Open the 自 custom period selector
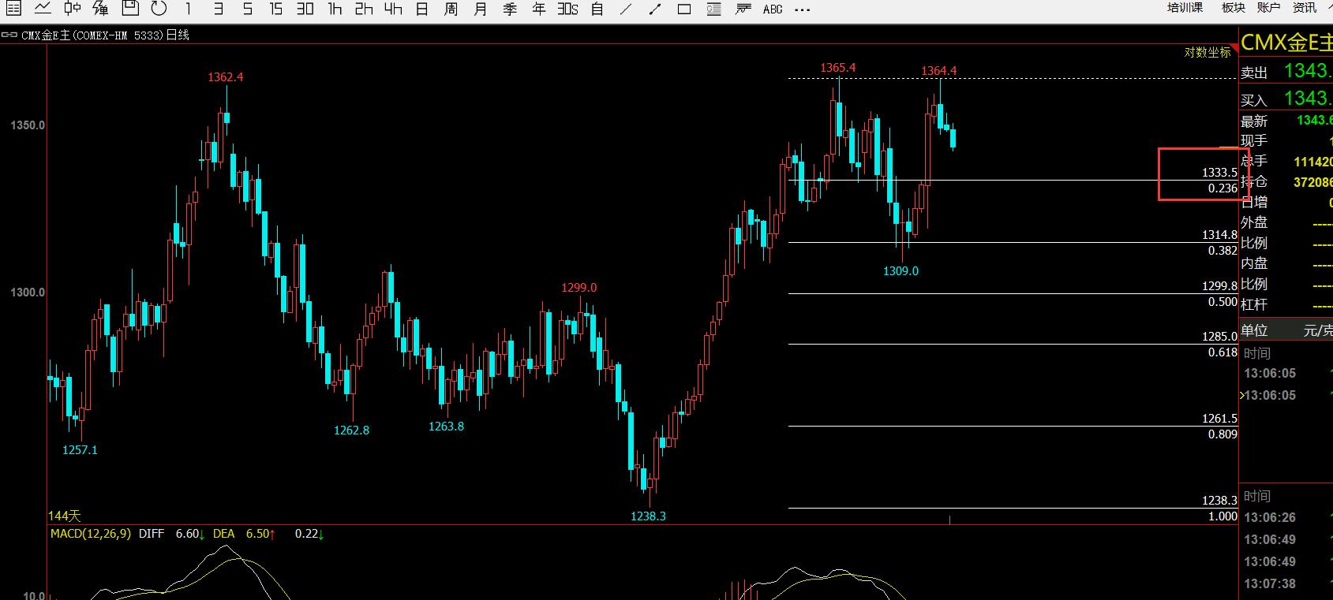 point(597,9)
